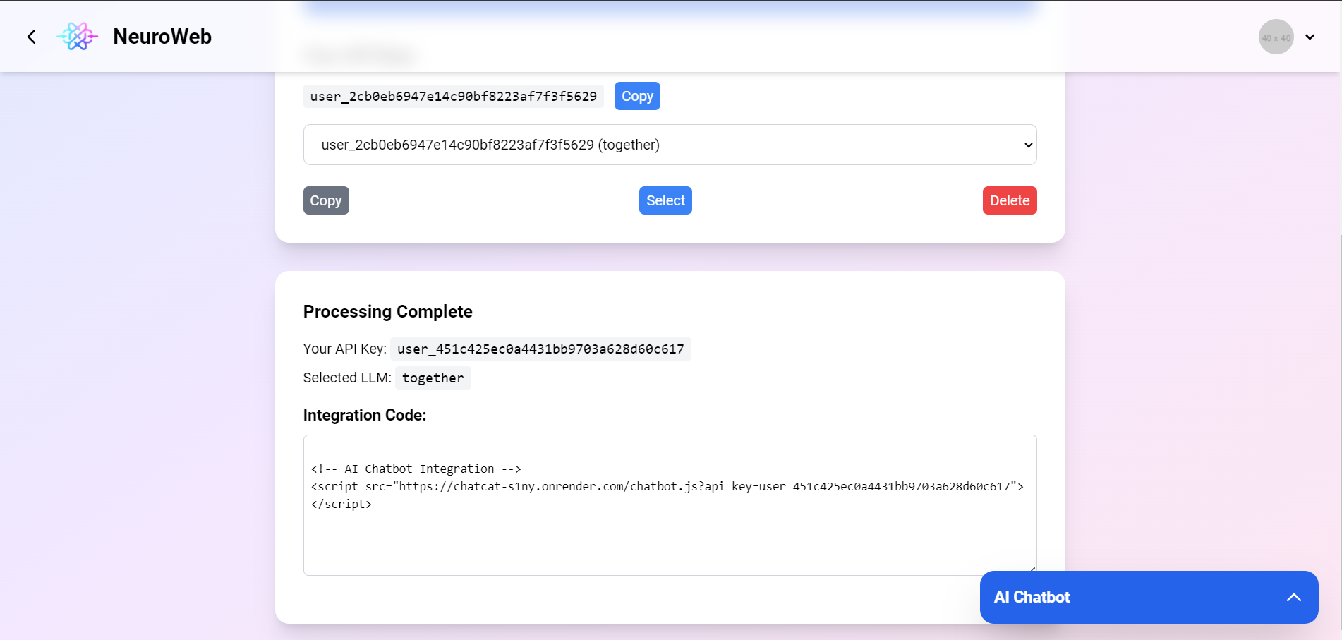This screenshot has width=1342, height=640.
Task: Expand the AI Chatbot widget chevron
Action: coord(1293,597)
